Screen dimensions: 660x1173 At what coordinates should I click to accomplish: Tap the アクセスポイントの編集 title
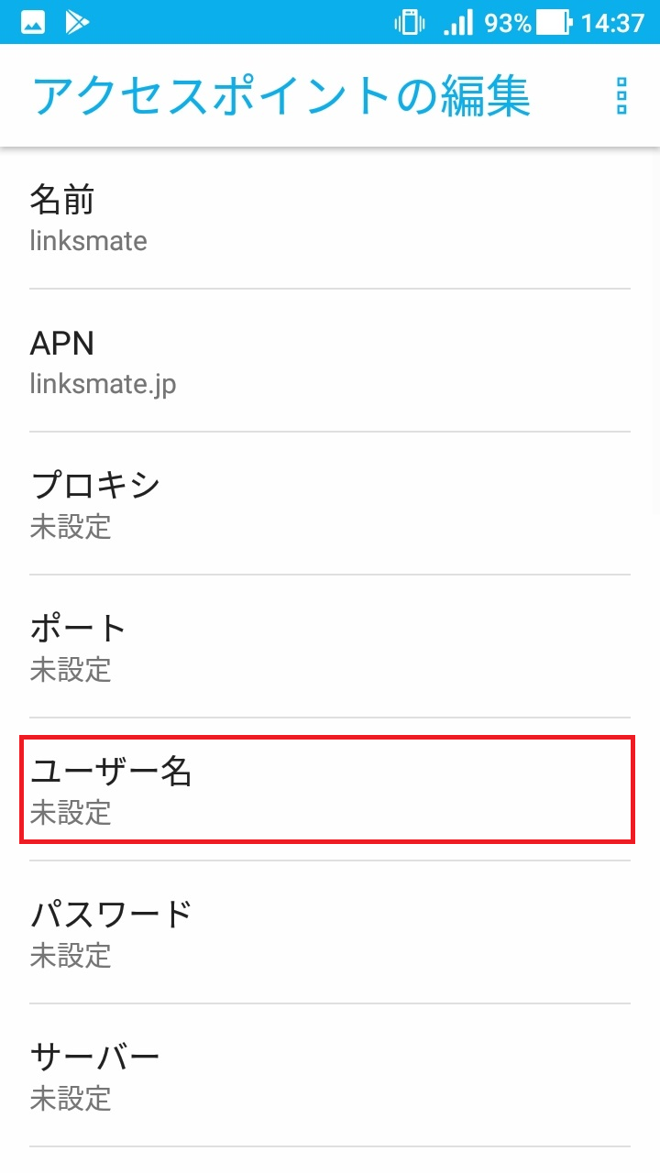(281, 96)
